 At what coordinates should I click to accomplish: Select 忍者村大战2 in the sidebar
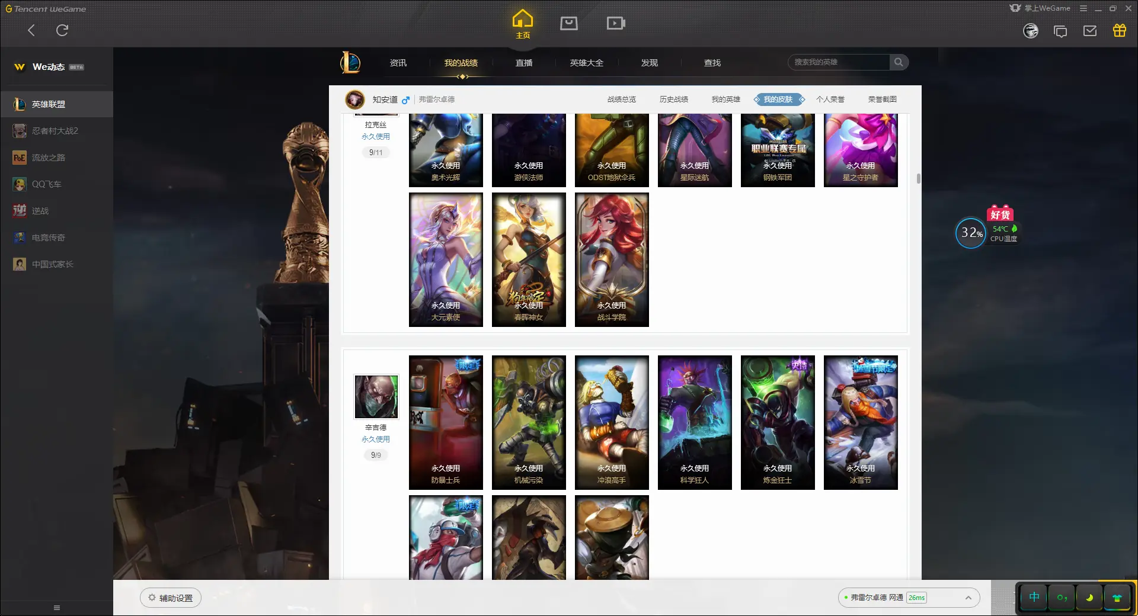(x=56, y=131)
